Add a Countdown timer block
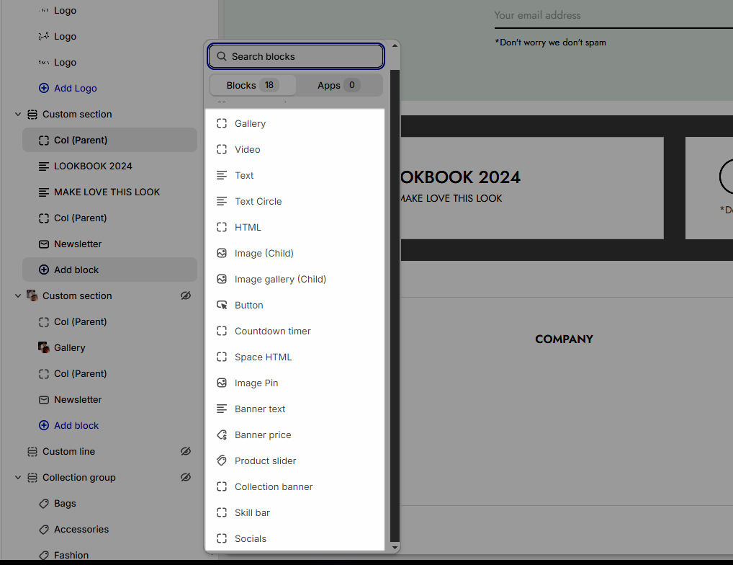This screenshot has width=733, height=565. coord(295,331)
